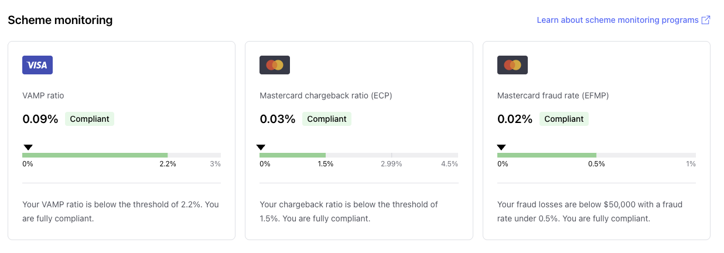The height and width of the screenshot is (253, 724).
Task: Click the Compliant badge next to 0.09%
Action: point(90,119)
